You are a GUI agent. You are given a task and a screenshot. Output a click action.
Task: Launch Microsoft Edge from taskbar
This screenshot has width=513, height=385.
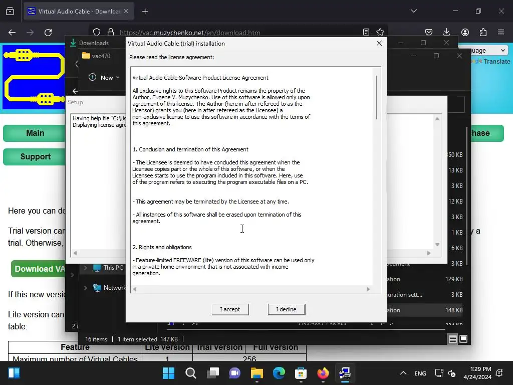(x=279, y=373)
